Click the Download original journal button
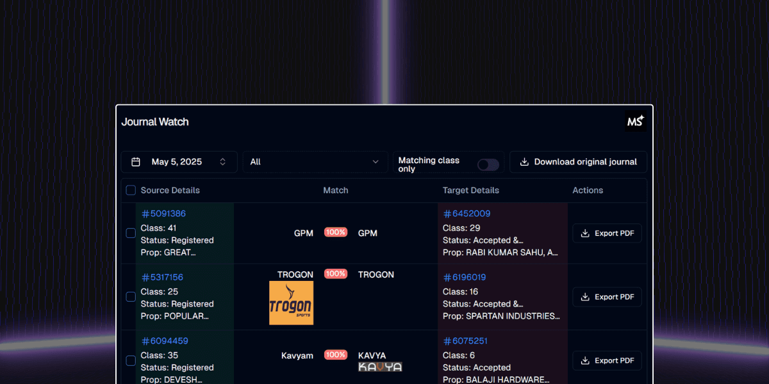This screenshot has height=384, width=769. (x=578, y=162)
